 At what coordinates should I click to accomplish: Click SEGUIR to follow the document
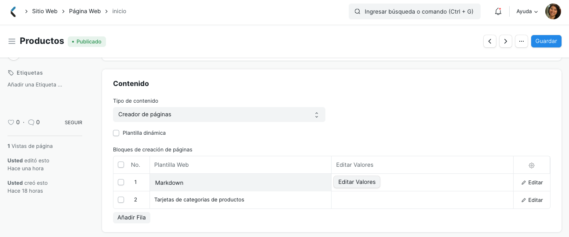(73, 123)
